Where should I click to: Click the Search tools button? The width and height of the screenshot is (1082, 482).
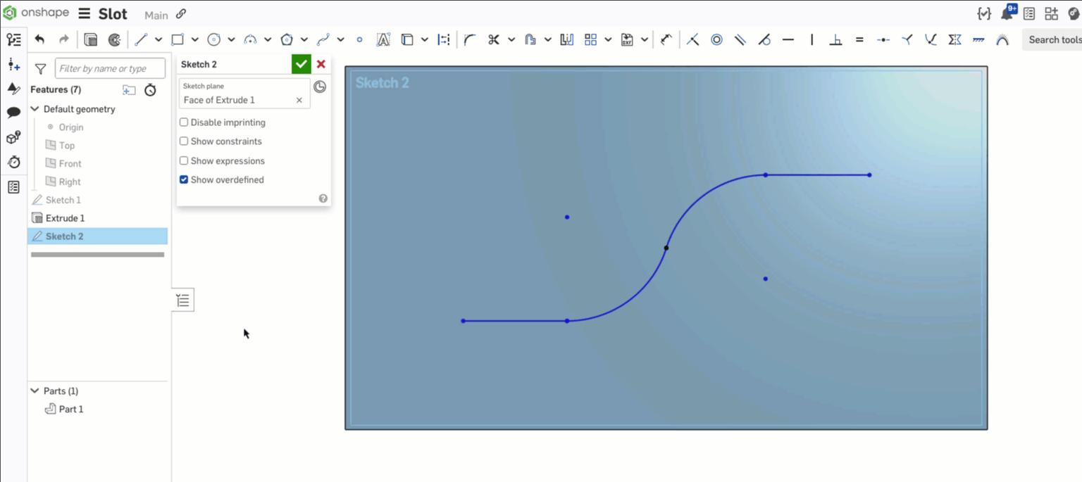tap(1055, 39)
